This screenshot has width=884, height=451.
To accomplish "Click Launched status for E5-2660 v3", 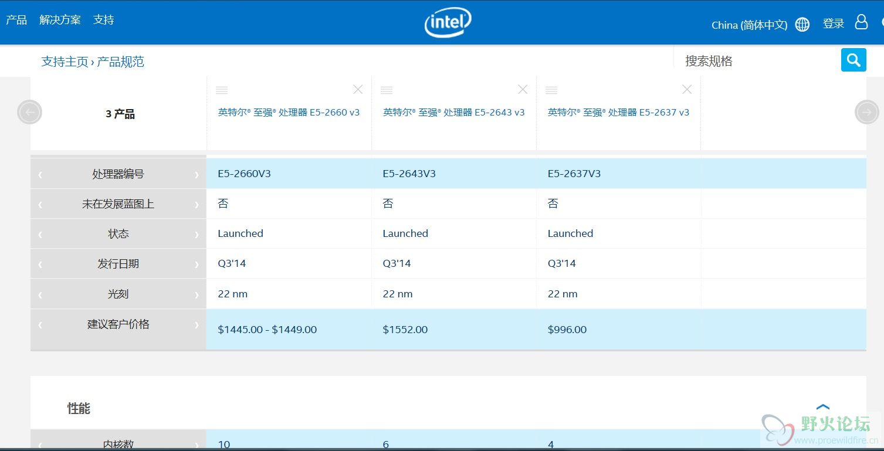I will tap(241, 233).
